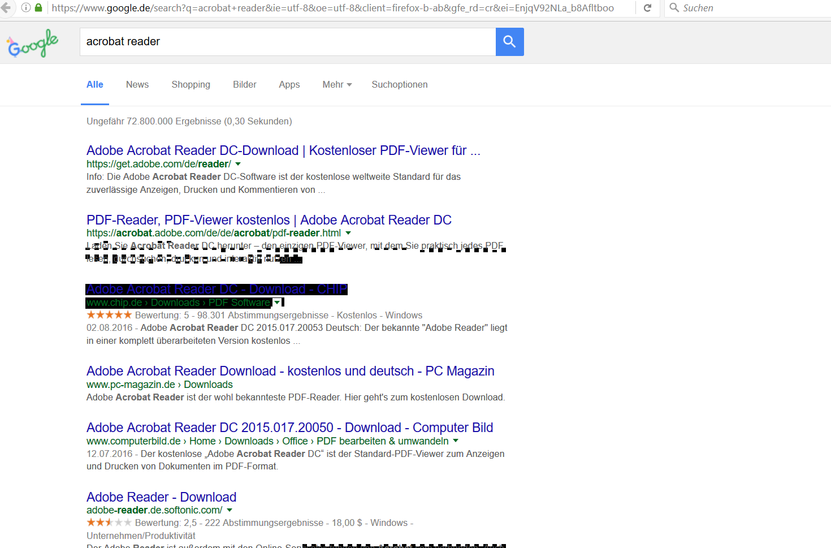
Task: Open the CHIP download result link
Action: (217, 290)
